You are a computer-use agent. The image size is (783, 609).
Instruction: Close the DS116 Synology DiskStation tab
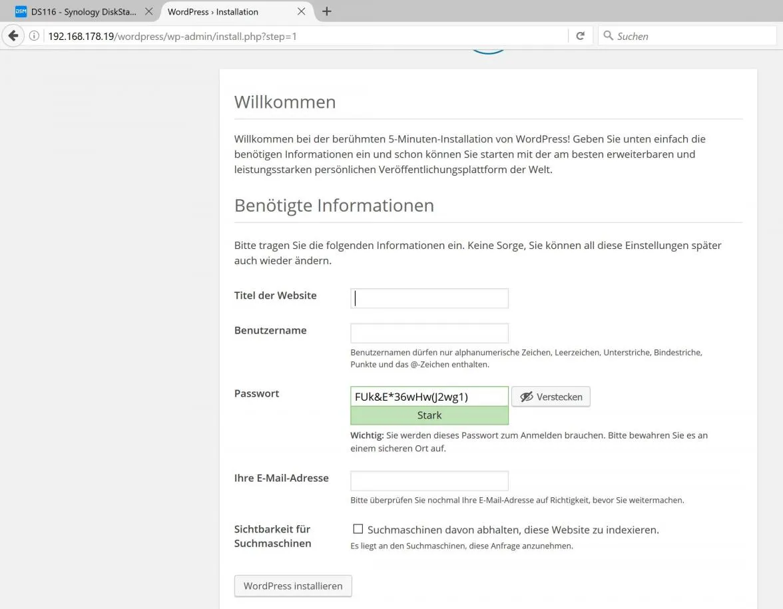point(149,11)
